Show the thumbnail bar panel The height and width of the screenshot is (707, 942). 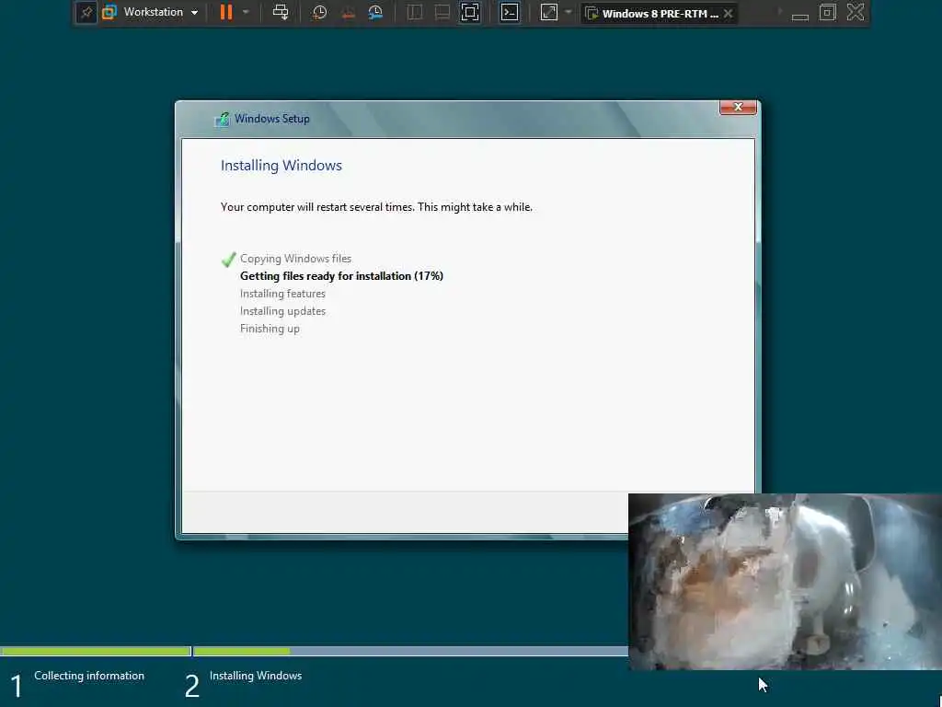(442, 12)
